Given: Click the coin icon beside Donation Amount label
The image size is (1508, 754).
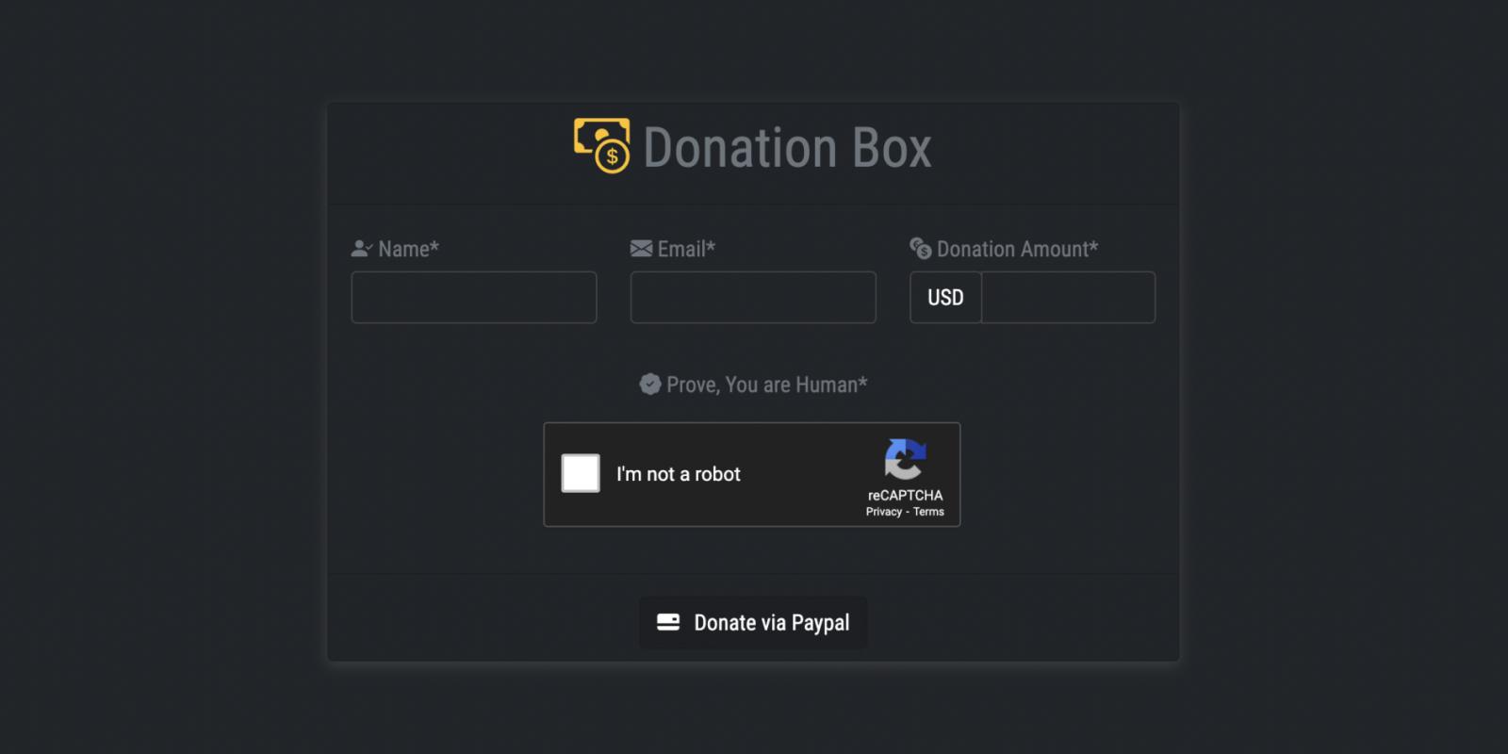Looking at the screenshot, I should coord(919,249).
